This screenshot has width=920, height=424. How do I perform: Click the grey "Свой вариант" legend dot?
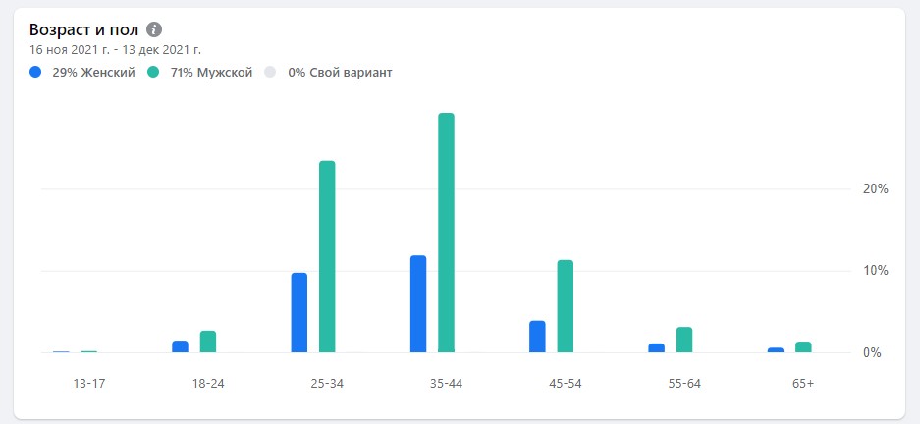(x=271, y=72)
